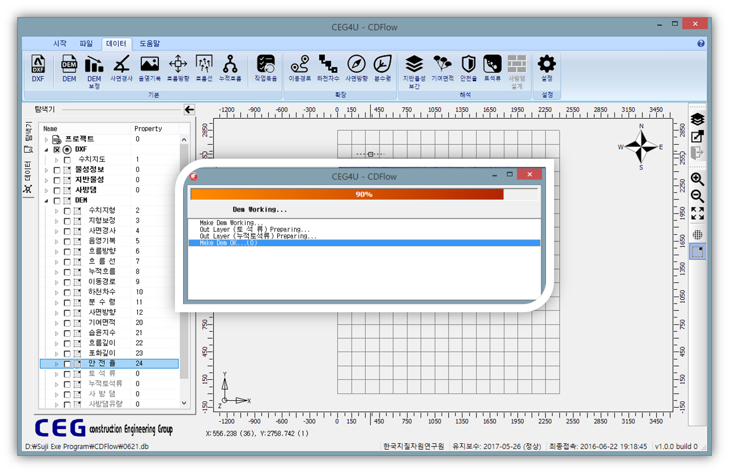Click the 흐름선 flow line icon

click(x=204, y=64)
